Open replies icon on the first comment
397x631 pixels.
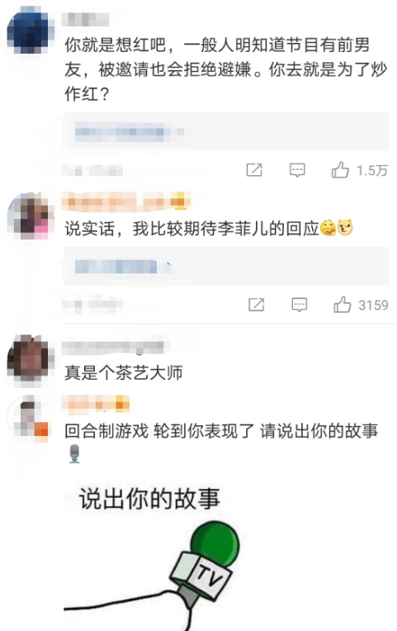click(x=297, y=170)
